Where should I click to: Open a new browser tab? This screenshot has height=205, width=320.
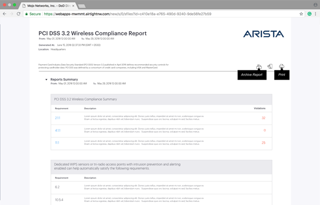coord(82,6)
